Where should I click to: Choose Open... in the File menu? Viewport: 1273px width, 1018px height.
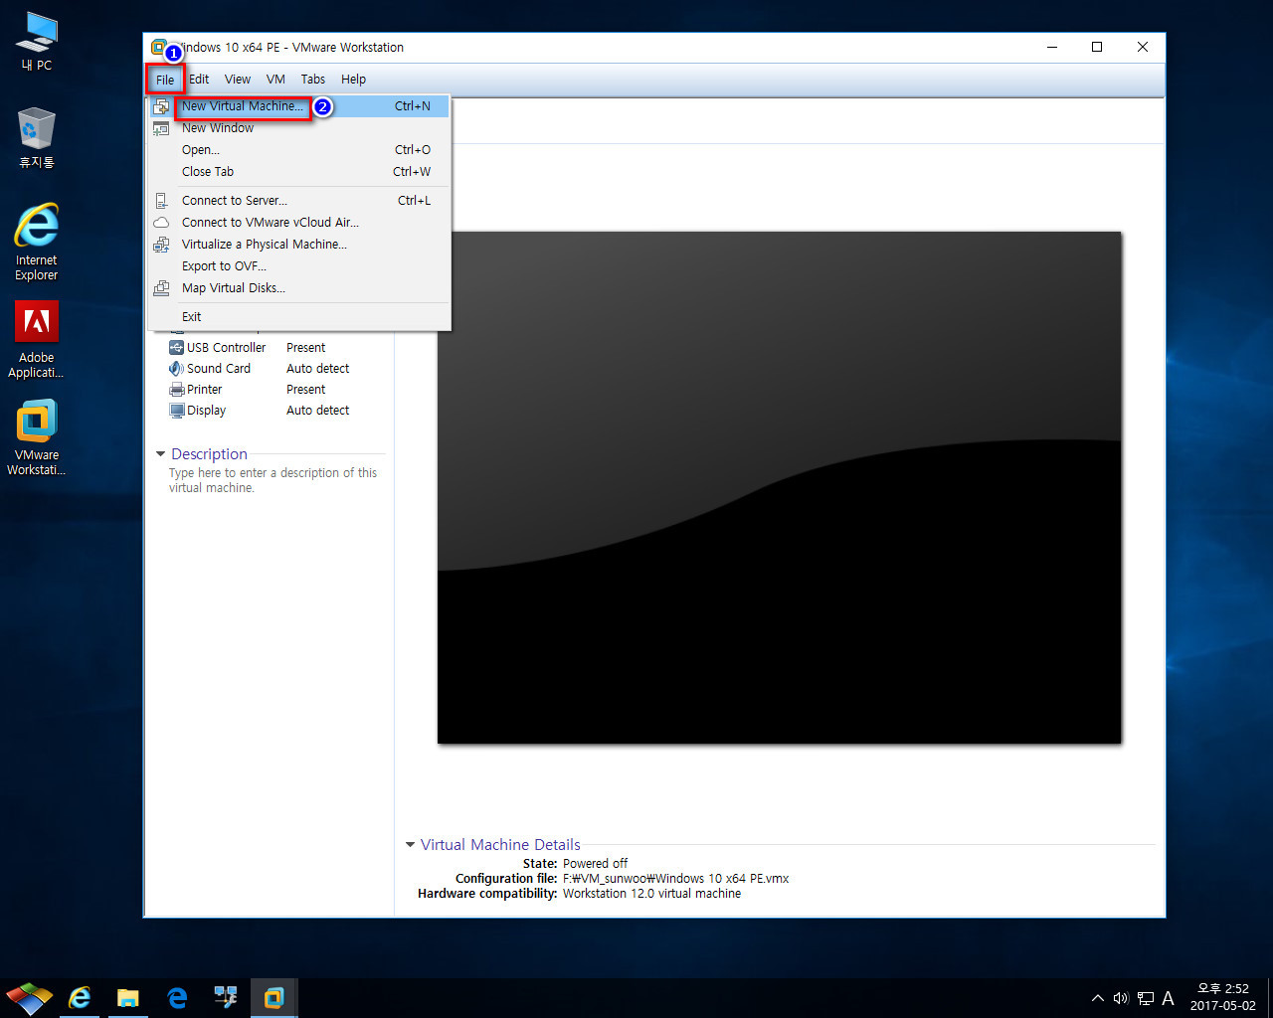[x=299, y=150]
